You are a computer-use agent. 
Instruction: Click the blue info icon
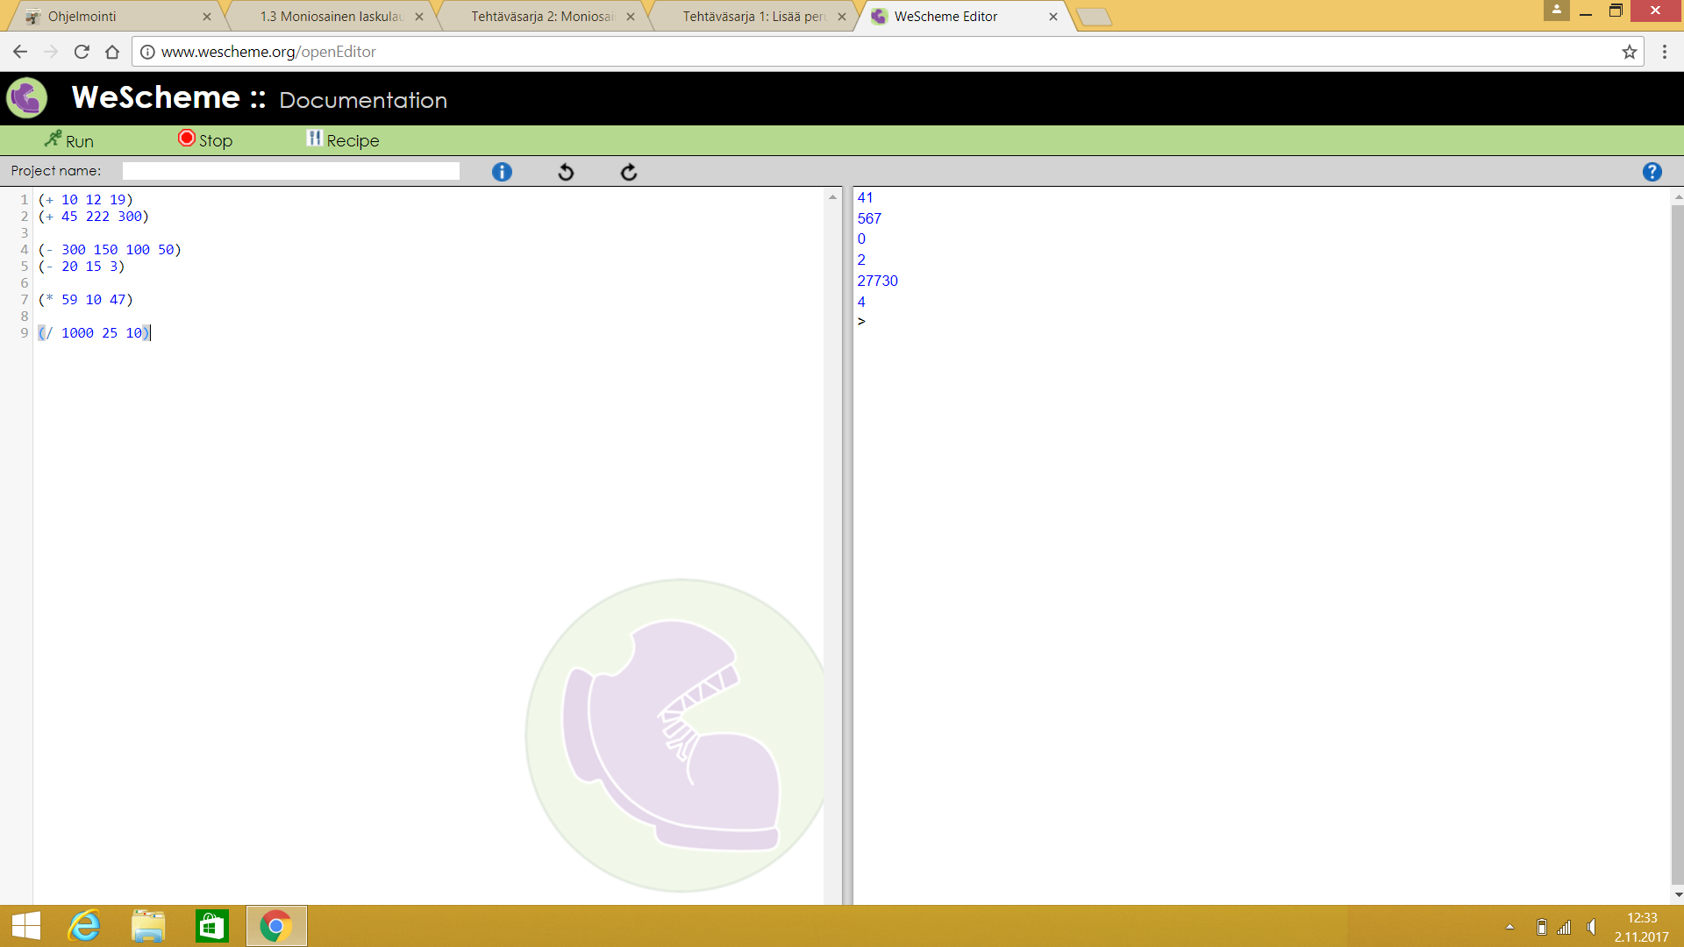point(502,172)
